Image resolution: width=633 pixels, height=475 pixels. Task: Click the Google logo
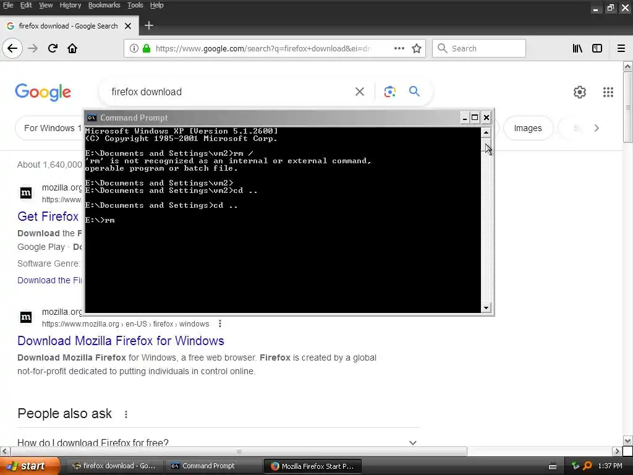[x=43, y=93]
